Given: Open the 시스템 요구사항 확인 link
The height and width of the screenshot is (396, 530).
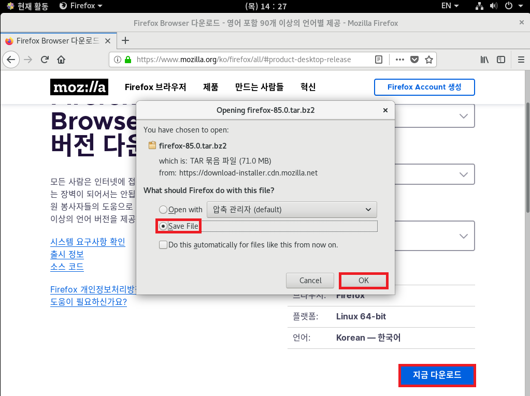Looking at the screenshot, I should (x=88, y=242).
